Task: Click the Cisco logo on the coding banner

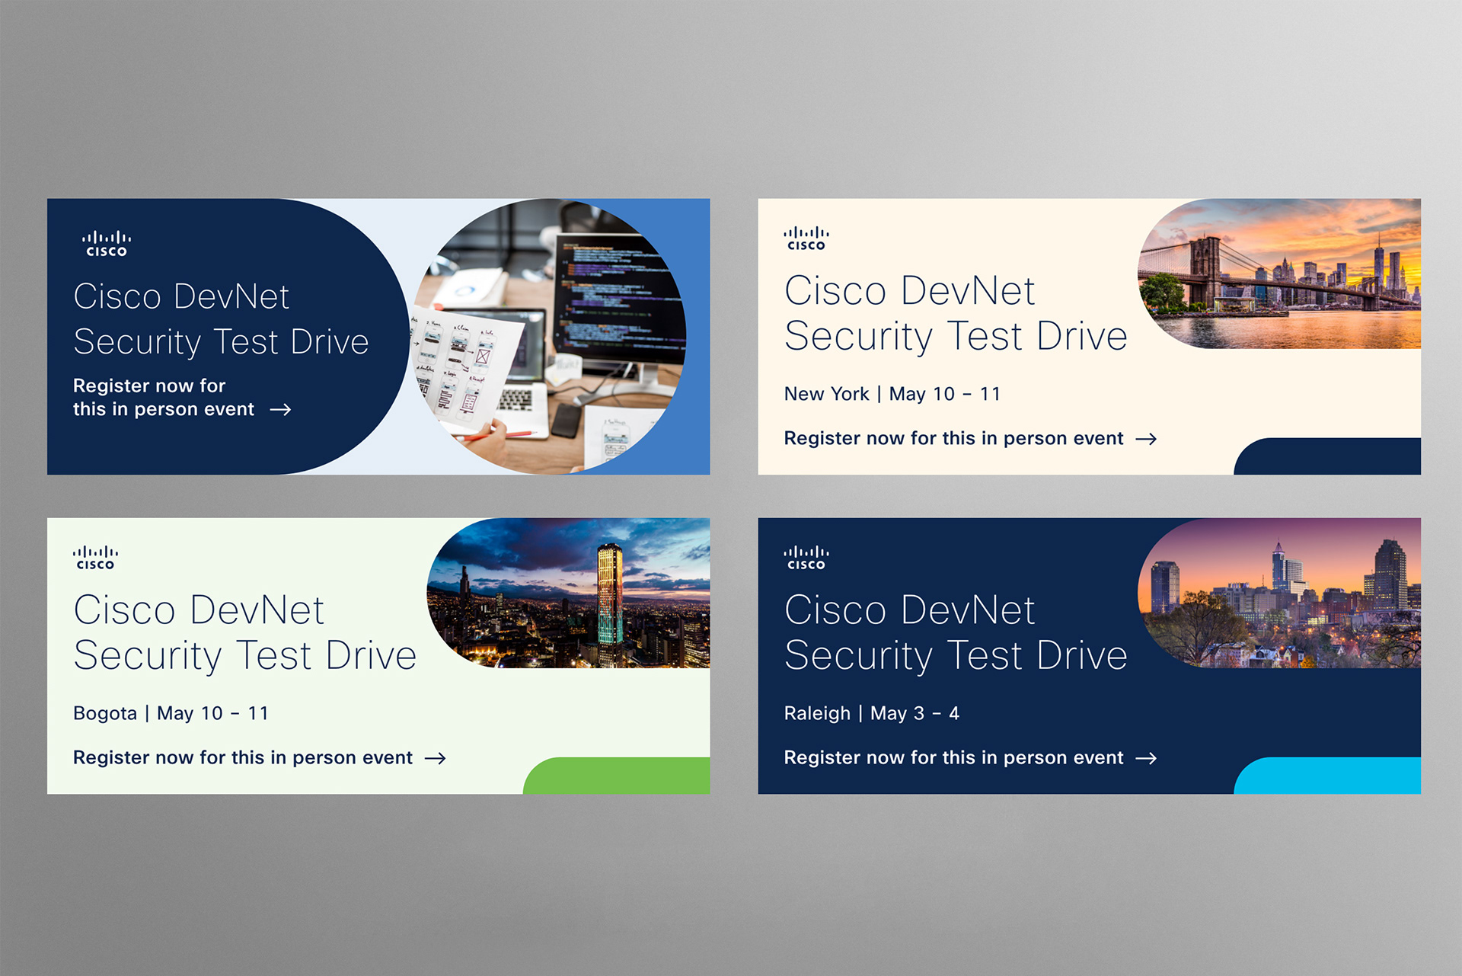Action: point(107,244)
